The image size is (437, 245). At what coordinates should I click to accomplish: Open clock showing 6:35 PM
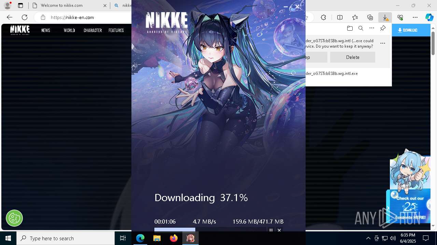(x=408, y=238)
